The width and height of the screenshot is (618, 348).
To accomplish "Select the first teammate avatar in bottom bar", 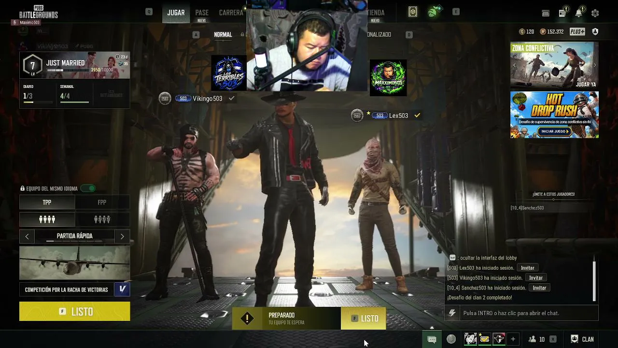I will [470, 339].
